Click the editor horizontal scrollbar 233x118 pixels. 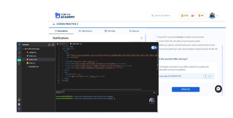[x=102, y=90]
